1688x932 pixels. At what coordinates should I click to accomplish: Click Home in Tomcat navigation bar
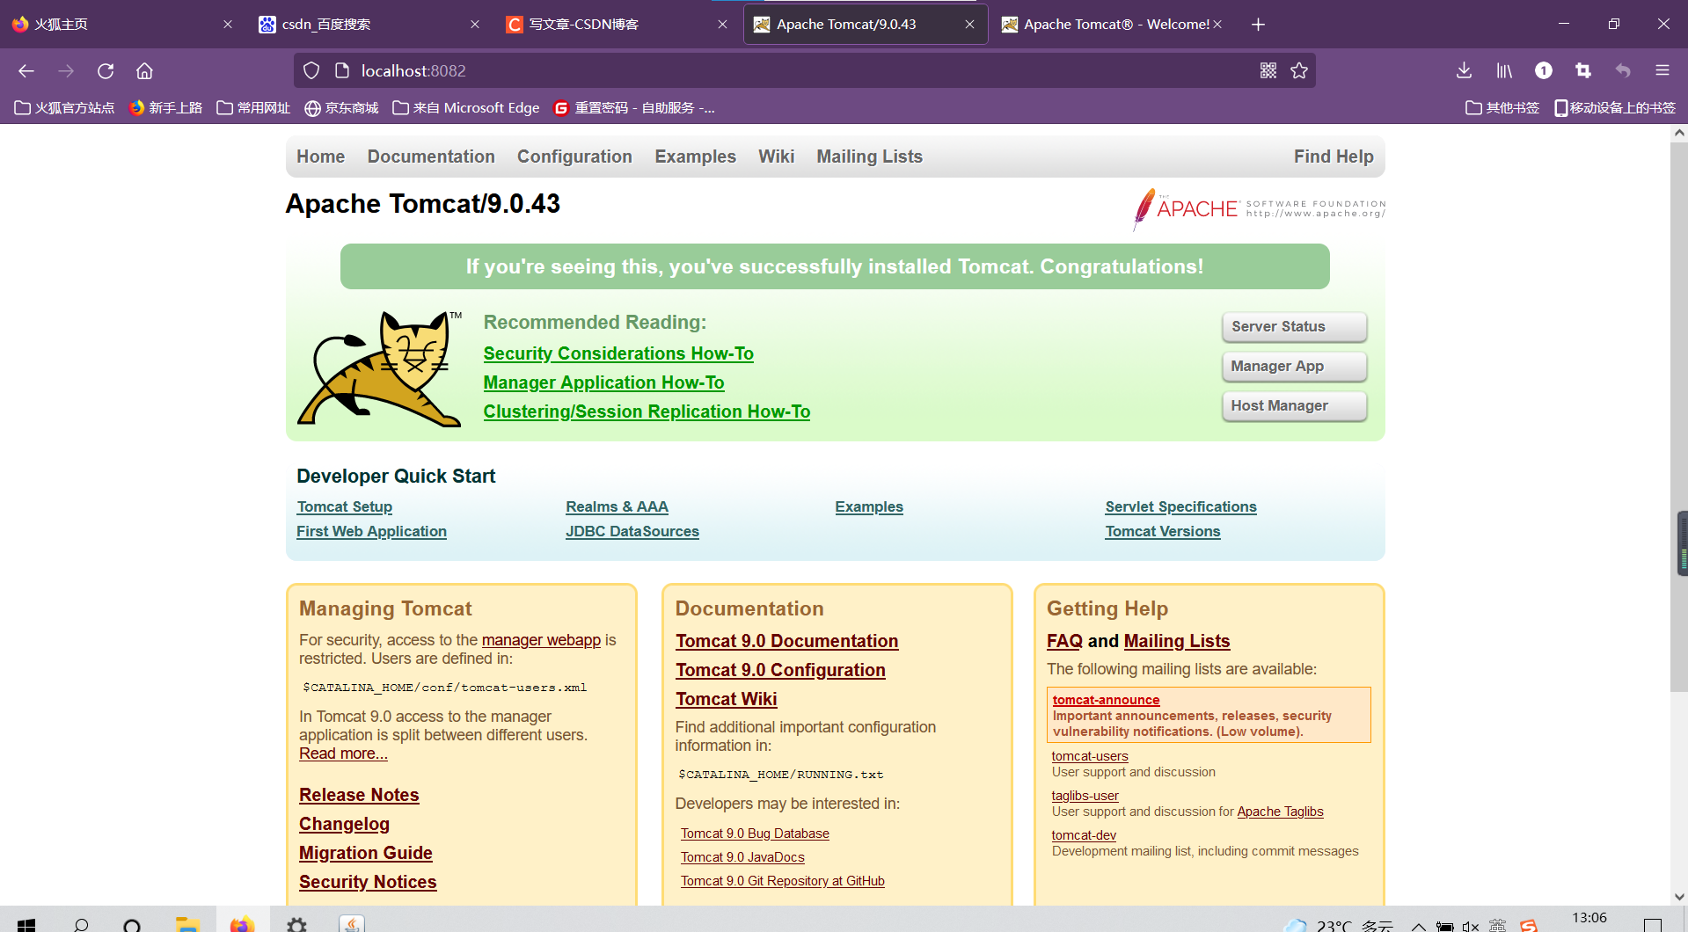[x=320, y=157]
